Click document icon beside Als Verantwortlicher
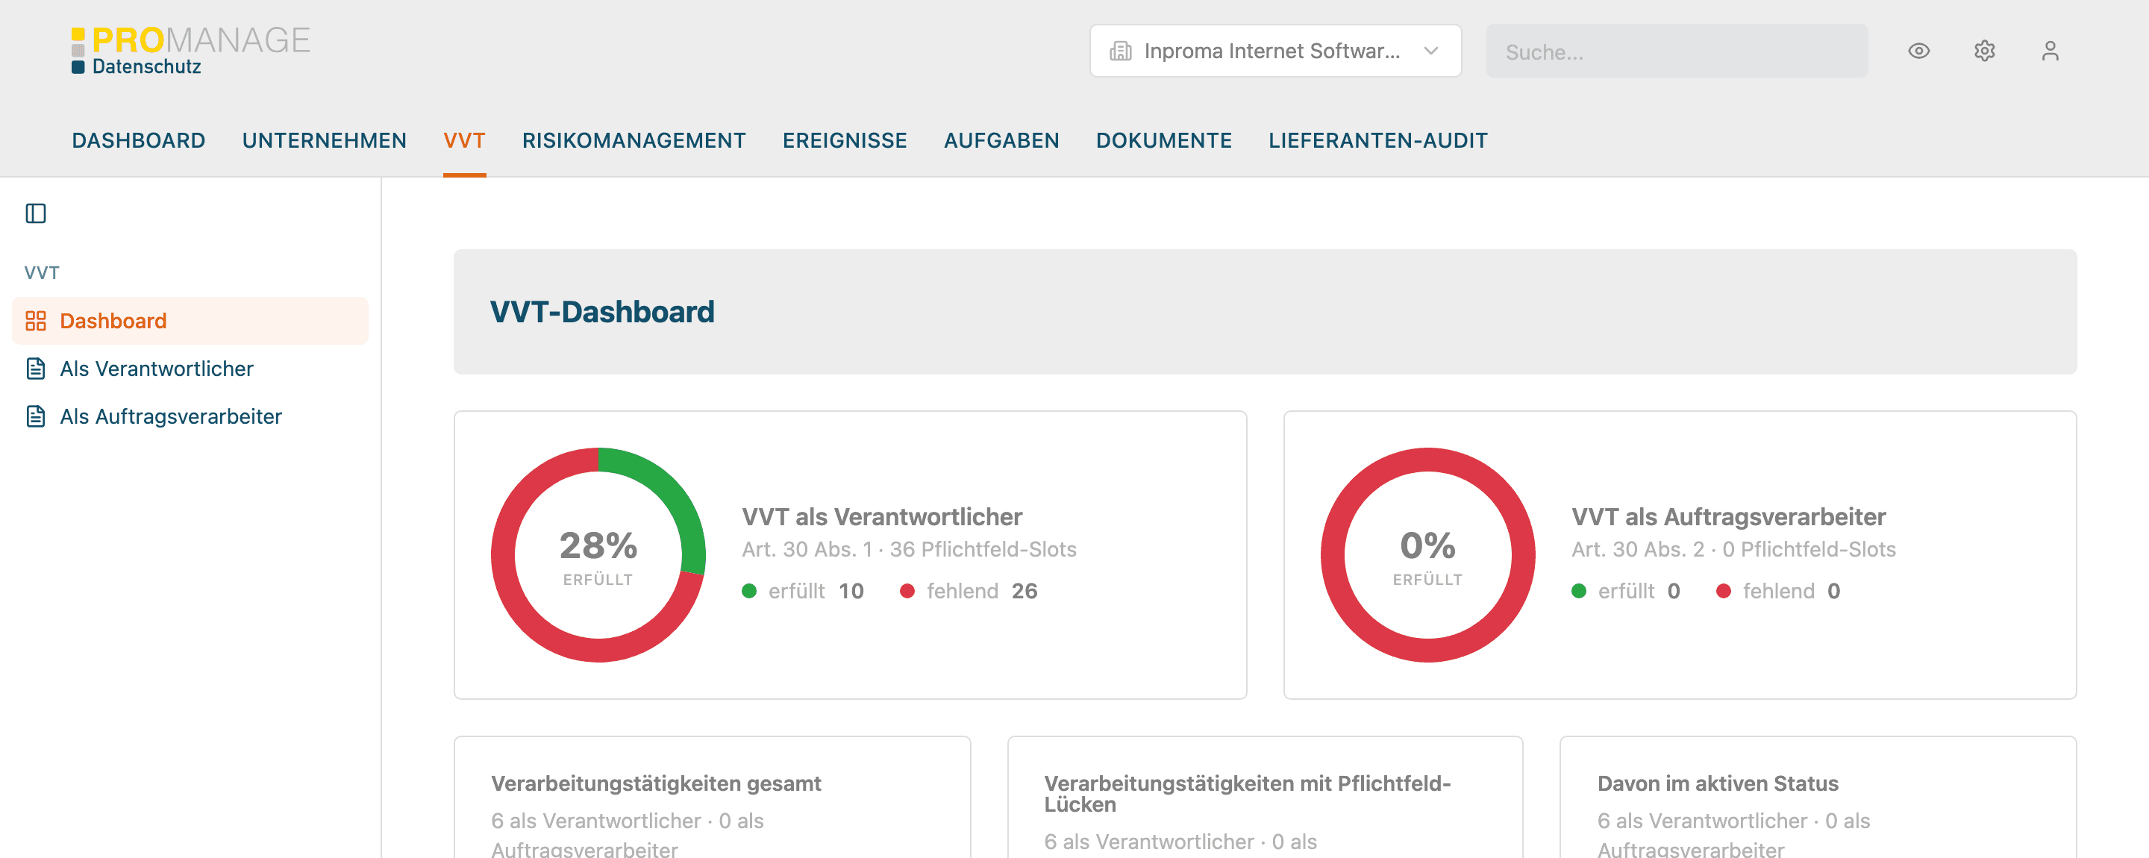 pyautogui.click(x=36, y=369)
